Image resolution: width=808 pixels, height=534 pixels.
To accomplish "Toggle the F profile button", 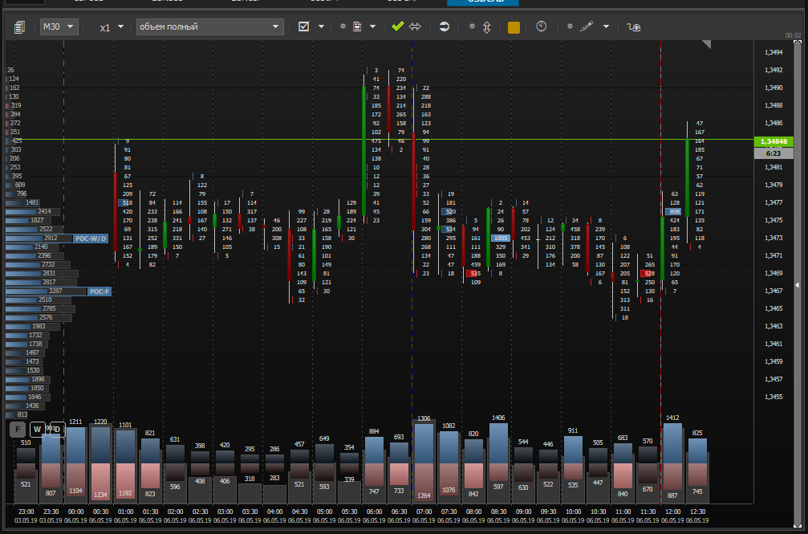I will (x=17, y=430).
